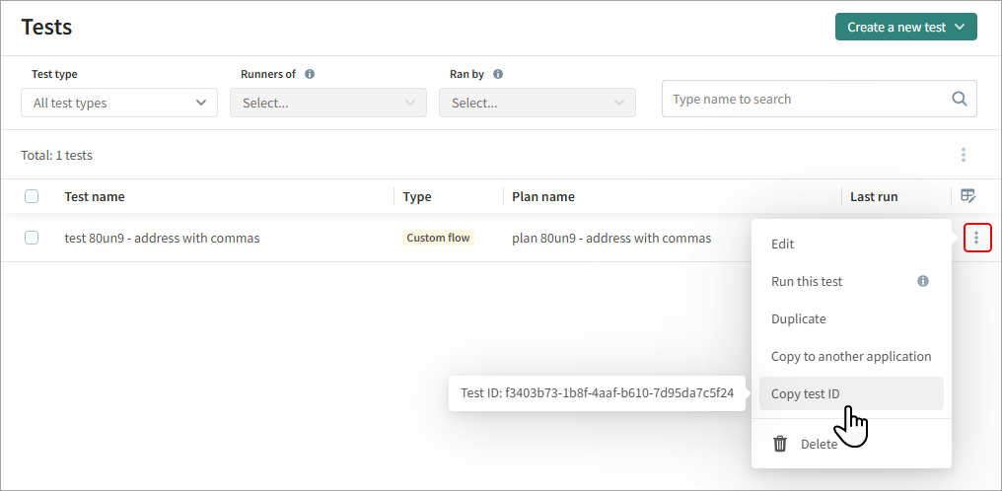1002x491 pixels.
Task: Choose Edit from the context menu
Action: pos(782,244)
